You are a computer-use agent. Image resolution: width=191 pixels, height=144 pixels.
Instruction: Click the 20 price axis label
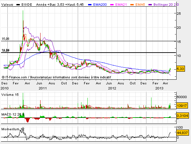pos(179,28)
